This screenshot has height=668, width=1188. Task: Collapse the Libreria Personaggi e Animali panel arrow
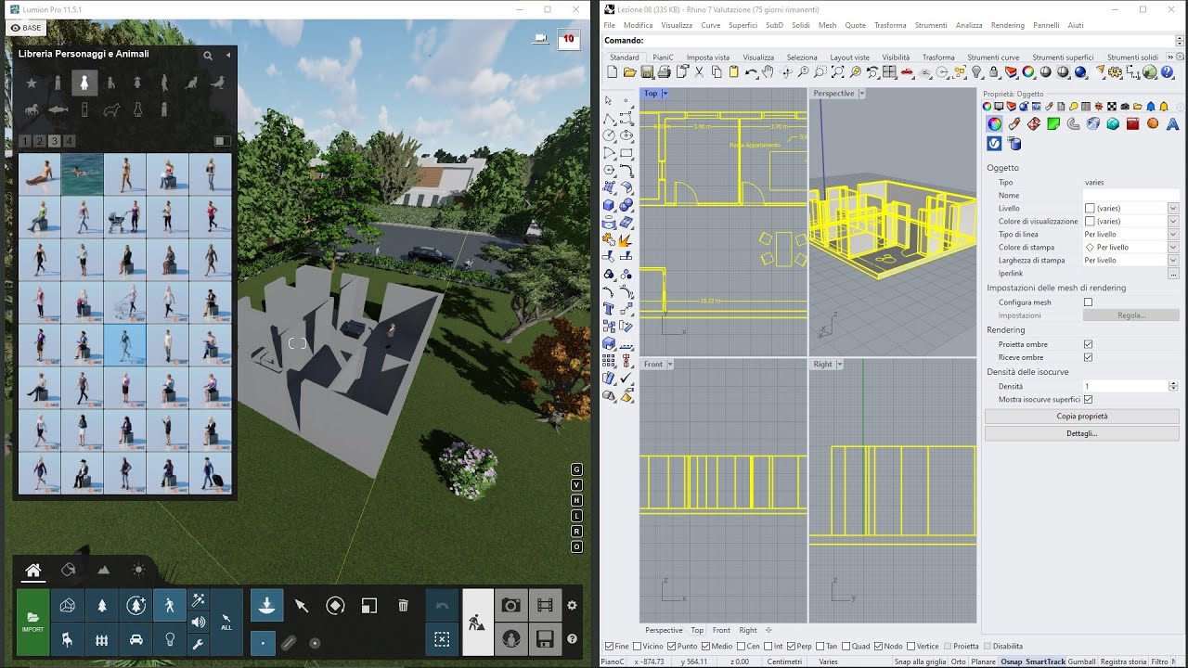point(228,56)
